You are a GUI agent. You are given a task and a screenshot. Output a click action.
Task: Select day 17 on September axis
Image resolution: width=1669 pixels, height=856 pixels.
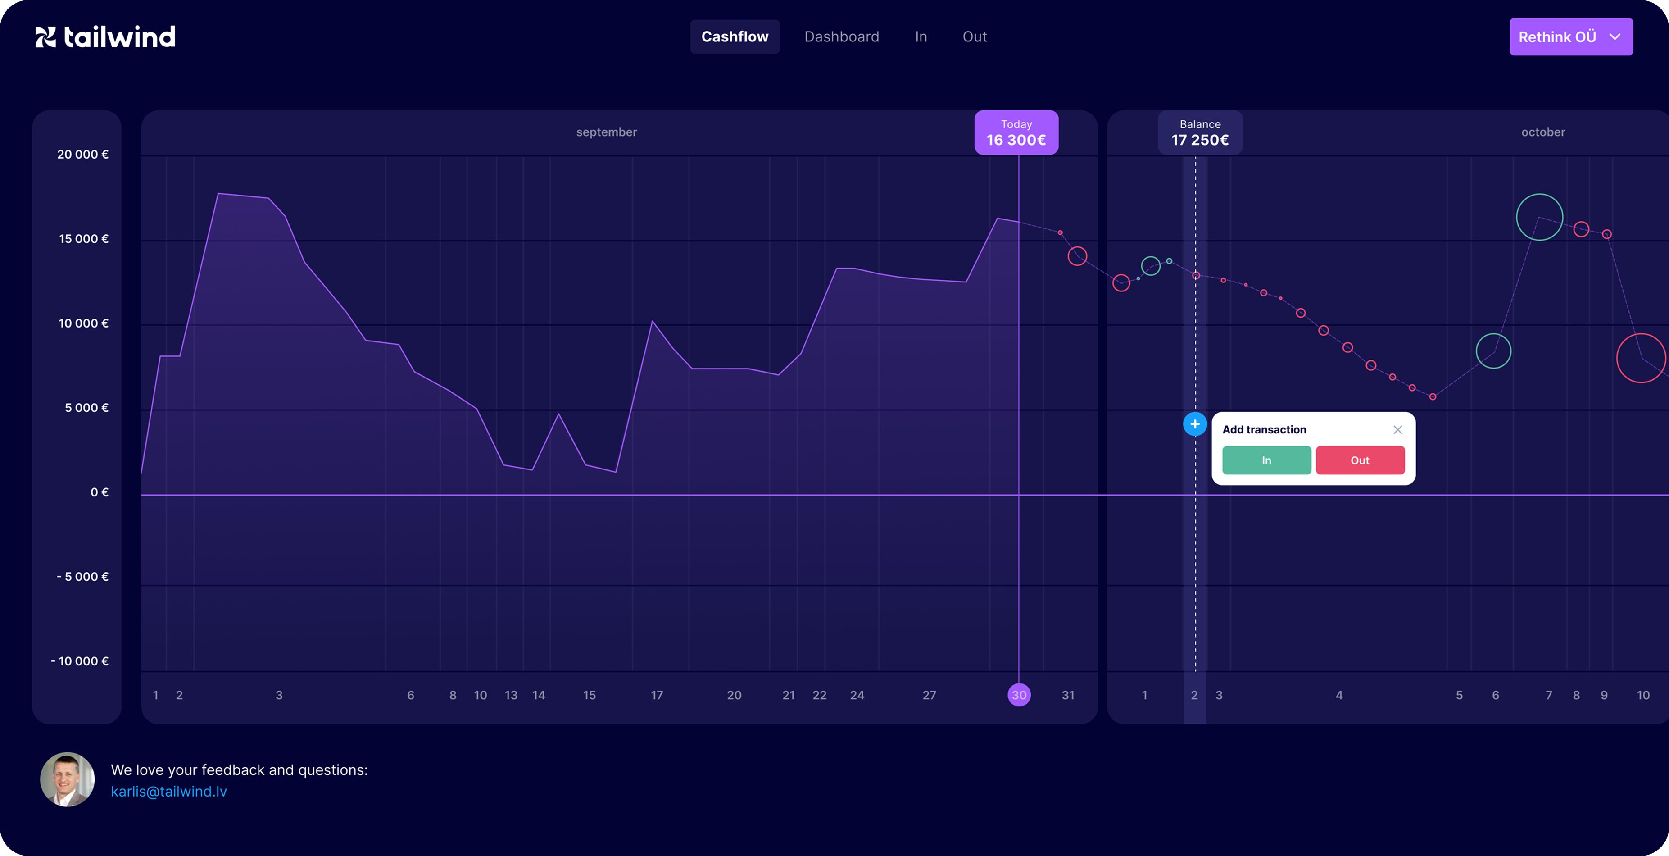tap(656, 695)
